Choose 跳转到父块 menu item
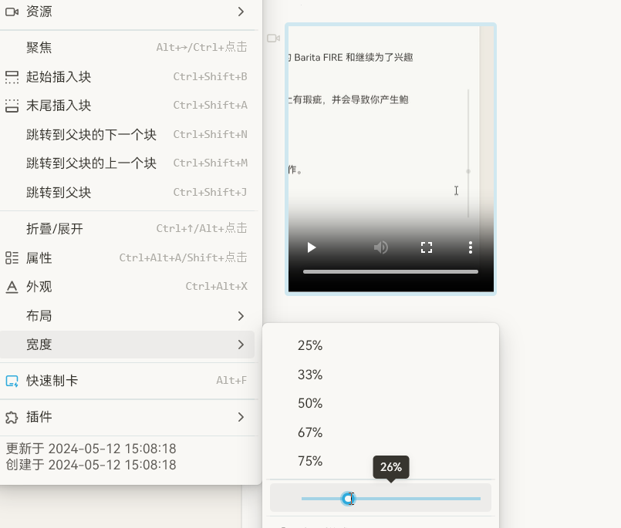Viewport: 621px width, 528px height. click(127, 193)
